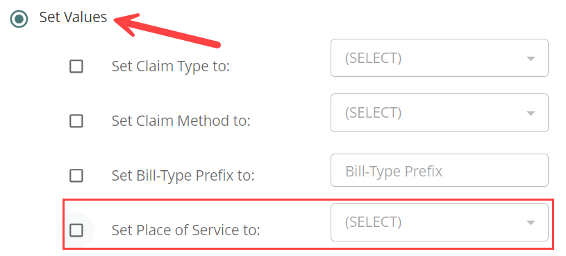
Task: Click the "Set Claim Type to:" label
Action: coord(171,66)
